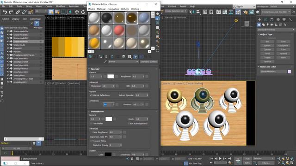Click the white Transmission color swatch
296x166 pixels.
109,119
